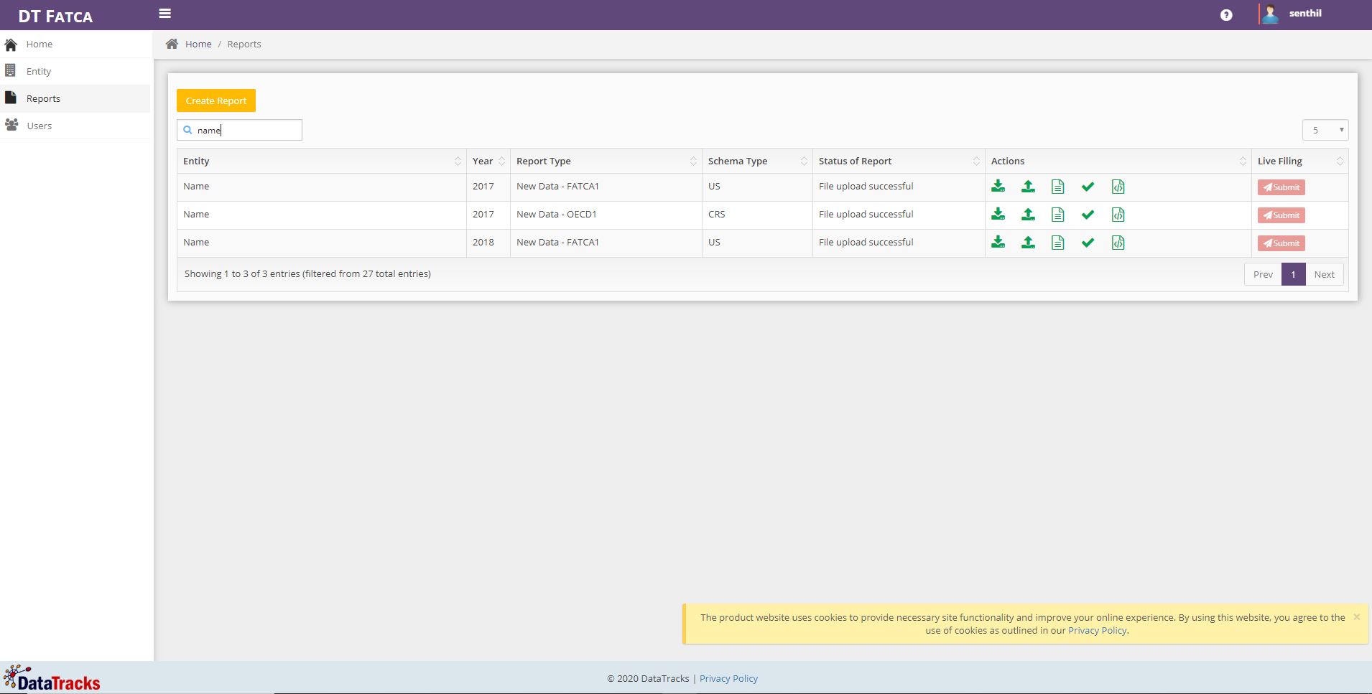Screen dimensions: 1372x694
Task: Open the page size dropdown showing 5
Action: tap(1325, 130)
